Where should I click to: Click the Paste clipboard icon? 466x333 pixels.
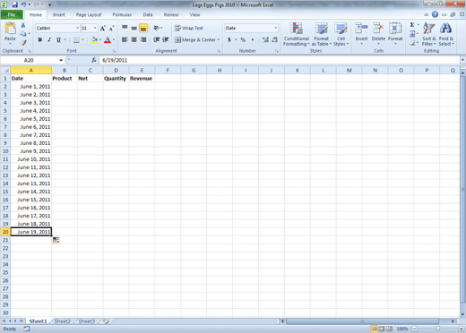point(10,29)
